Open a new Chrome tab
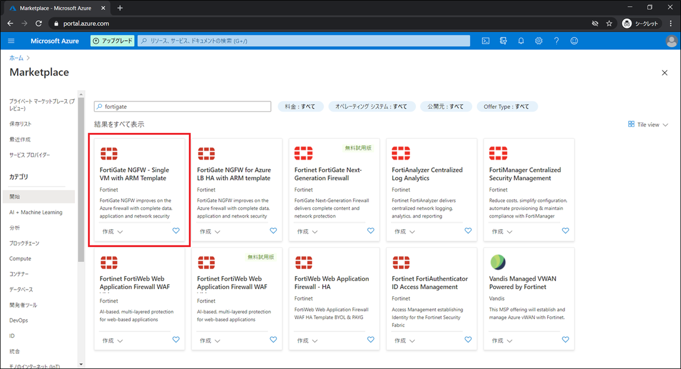This screenshot has width=681, height=369. click(x=120, y=8)
